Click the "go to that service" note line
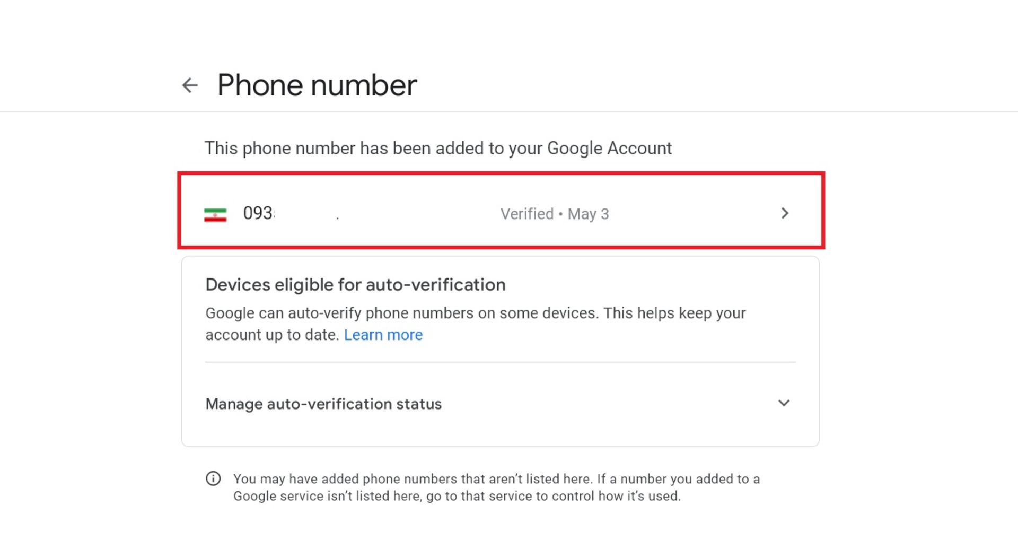The image size is (1018, 540). (457, 497)
